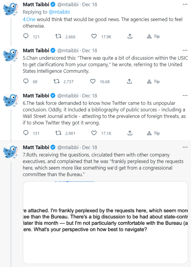191x267 pixels.
Task: Open more options on the Roth tweet
Action: 185,147
